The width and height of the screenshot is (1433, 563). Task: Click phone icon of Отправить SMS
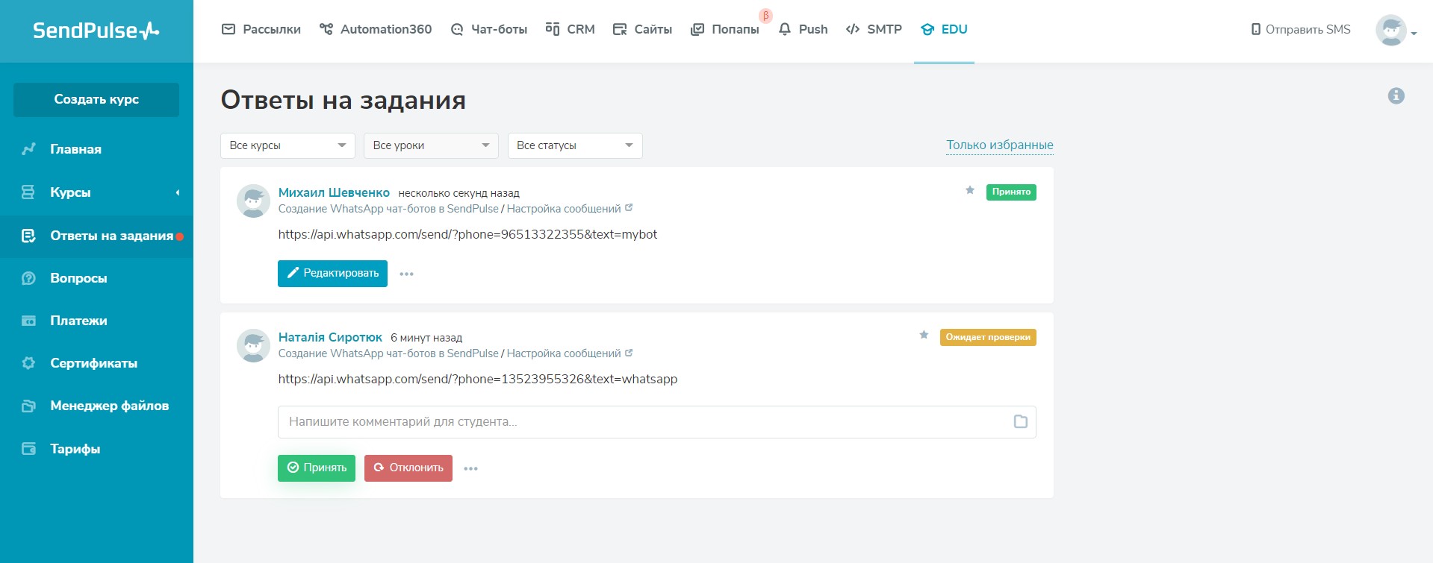coord(1256,30)
